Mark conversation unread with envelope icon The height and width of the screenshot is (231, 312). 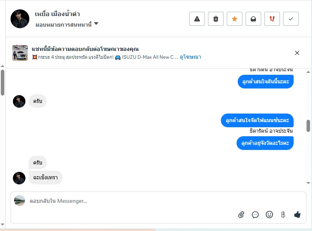pos(253,19)
